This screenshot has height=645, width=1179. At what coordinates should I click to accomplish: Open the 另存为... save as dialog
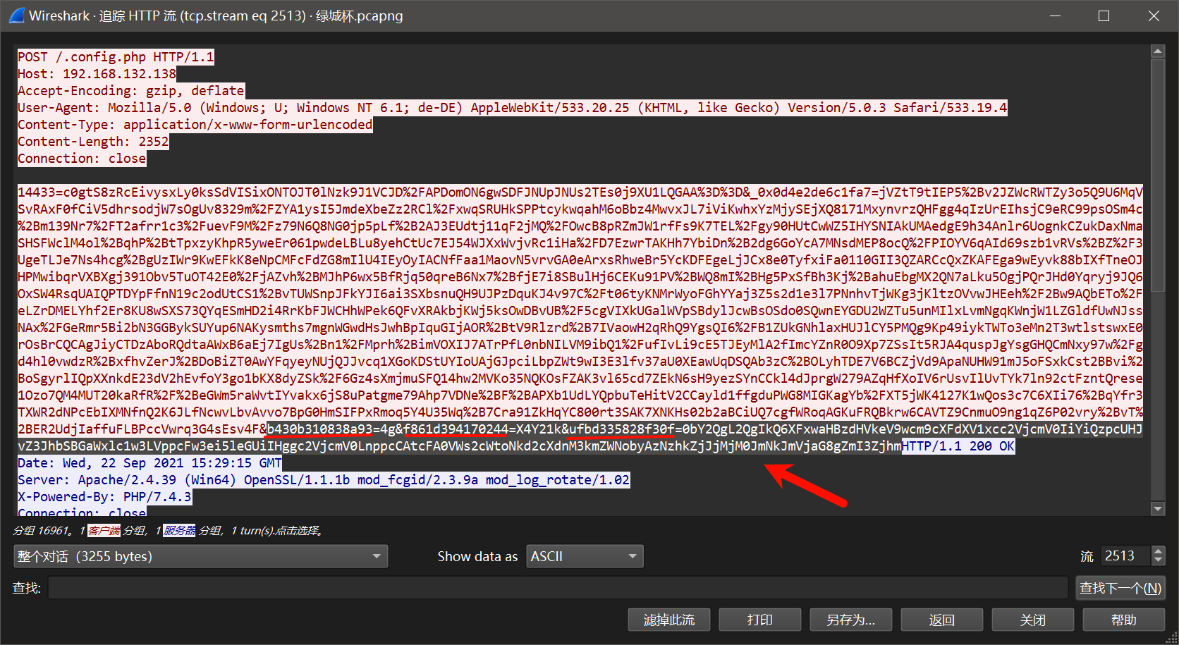tap(850, 620)
